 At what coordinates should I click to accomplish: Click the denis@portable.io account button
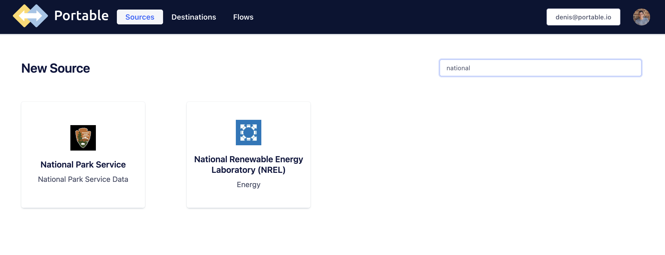point(583,17)
